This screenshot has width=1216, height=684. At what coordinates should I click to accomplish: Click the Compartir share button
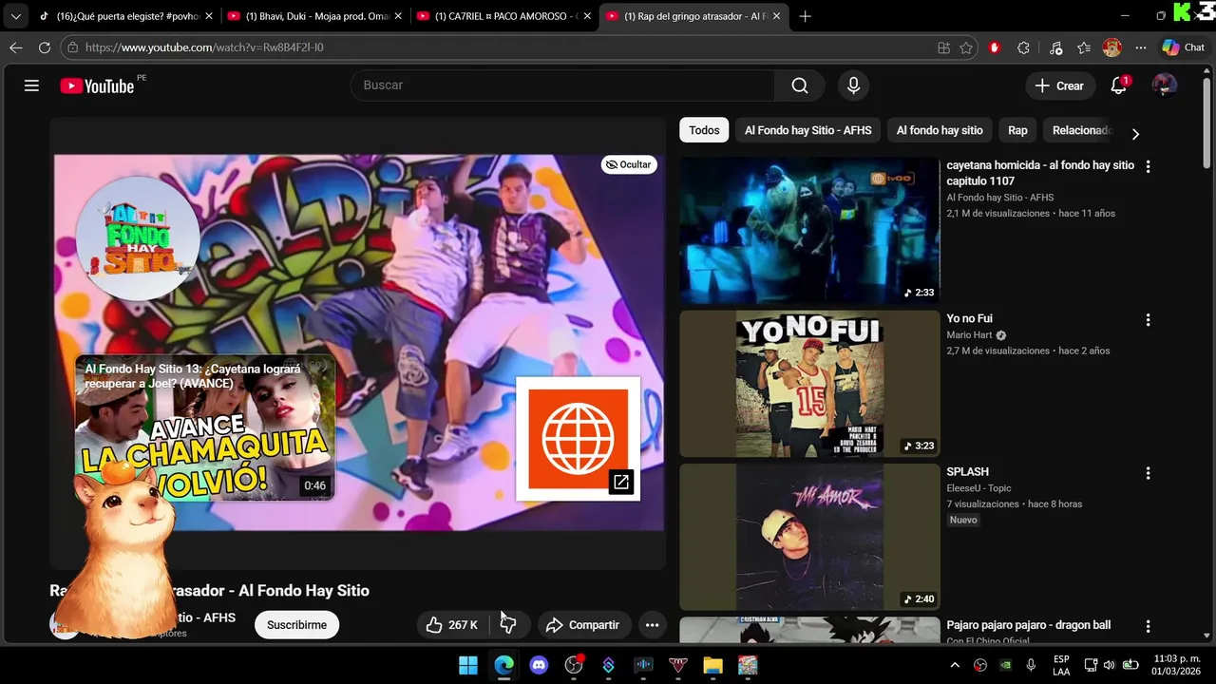[x=583, y=624]
